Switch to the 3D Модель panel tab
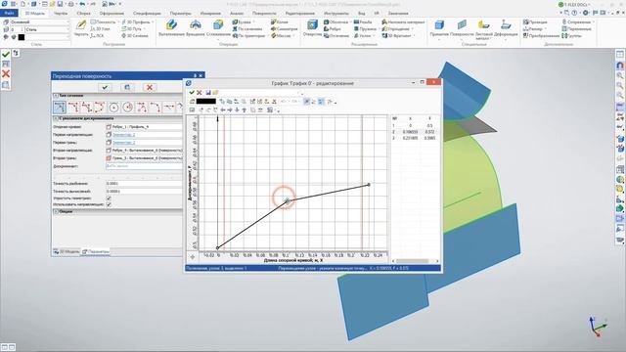The image size is (626, 352). [67, 252]
